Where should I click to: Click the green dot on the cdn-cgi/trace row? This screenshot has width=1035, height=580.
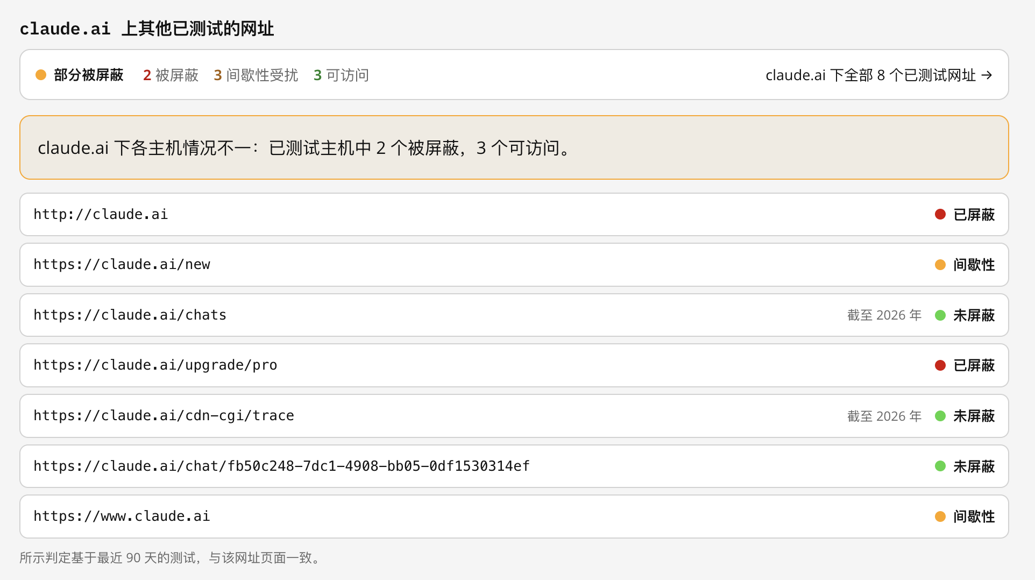coord(940,416)
